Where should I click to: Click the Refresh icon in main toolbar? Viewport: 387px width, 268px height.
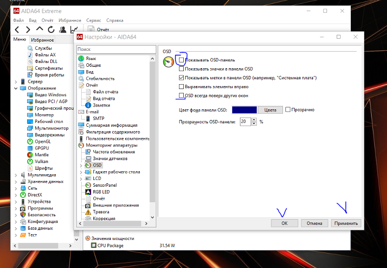point(51,30)
